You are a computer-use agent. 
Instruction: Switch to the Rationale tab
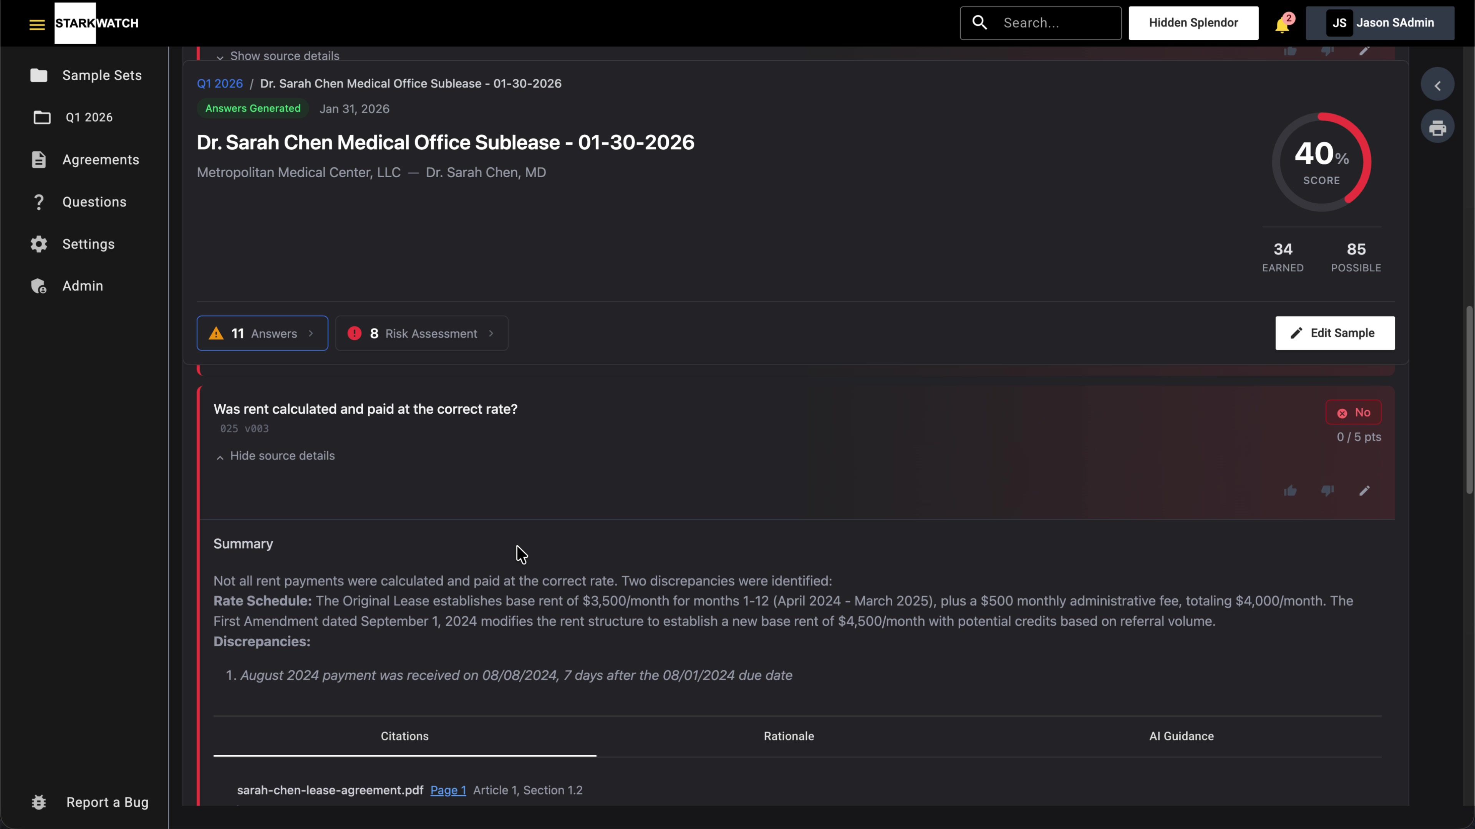(789, 737)
